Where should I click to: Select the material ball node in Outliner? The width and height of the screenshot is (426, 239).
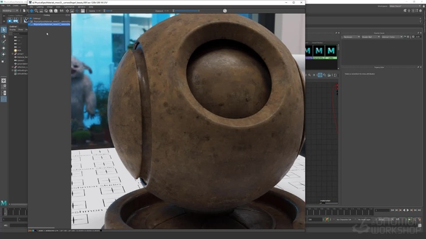(x=21, y=57)
